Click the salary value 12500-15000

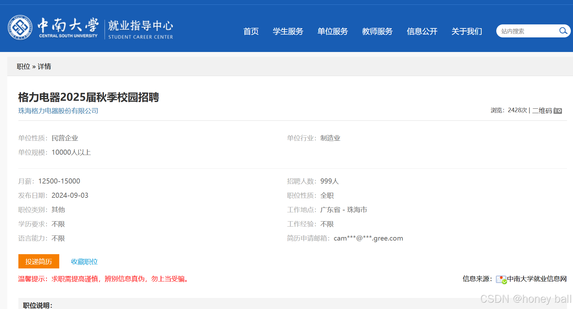(59, 181)
